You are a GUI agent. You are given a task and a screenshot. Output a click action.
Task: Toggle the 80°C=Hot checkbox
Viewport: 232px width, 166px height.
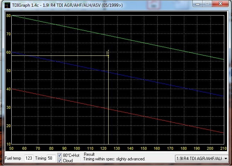pos(60,155)
